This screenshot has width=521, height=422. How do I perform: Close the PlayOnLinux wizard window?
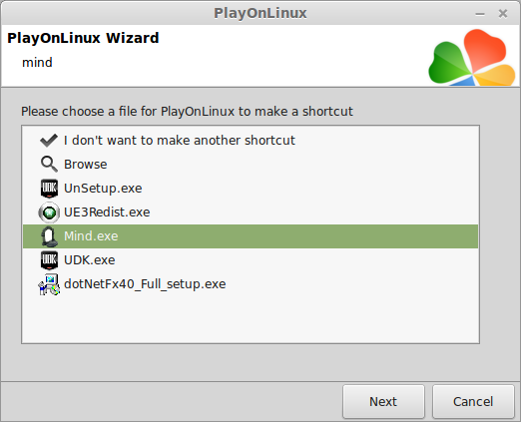tap(503, 14)
